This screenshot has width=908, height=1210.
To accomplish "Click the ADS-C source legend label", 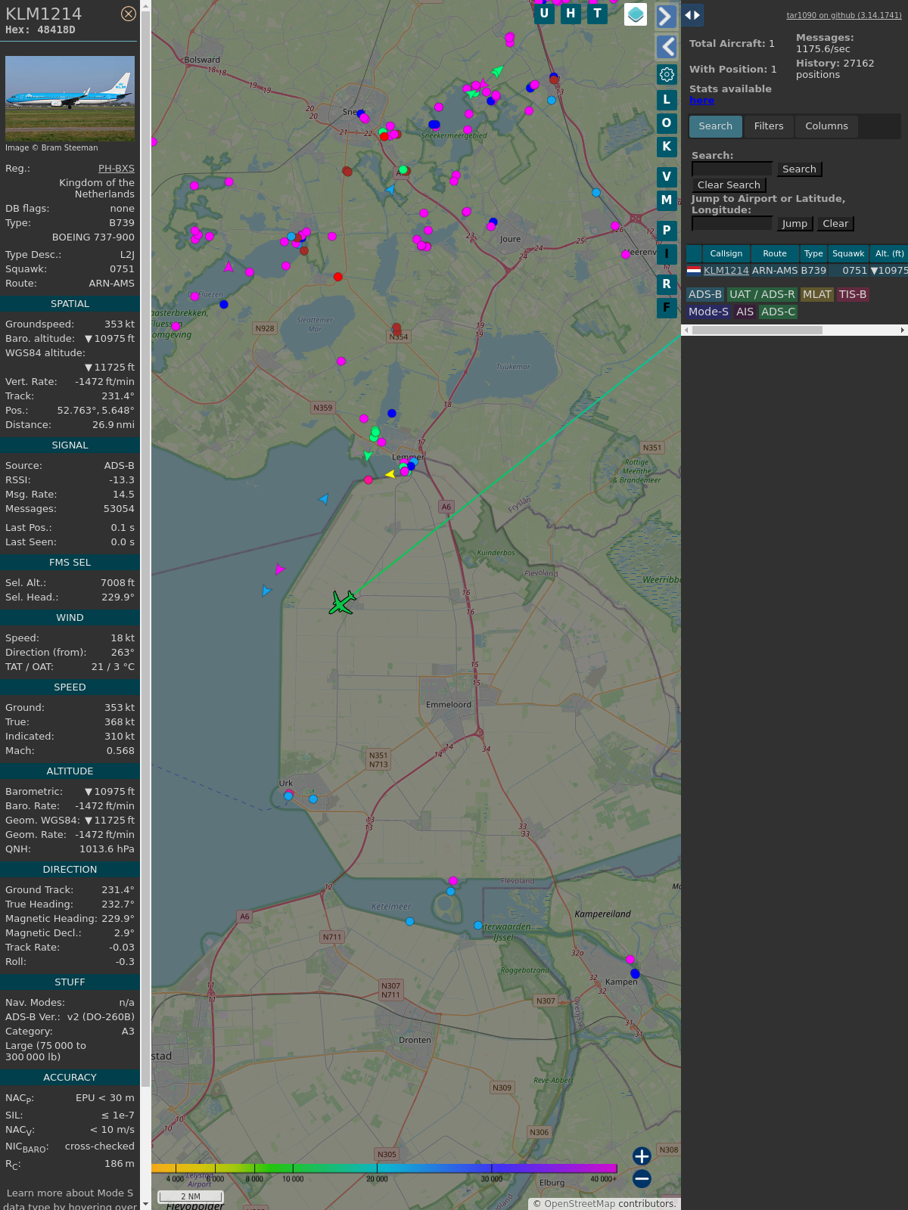I will pos(779,312).
